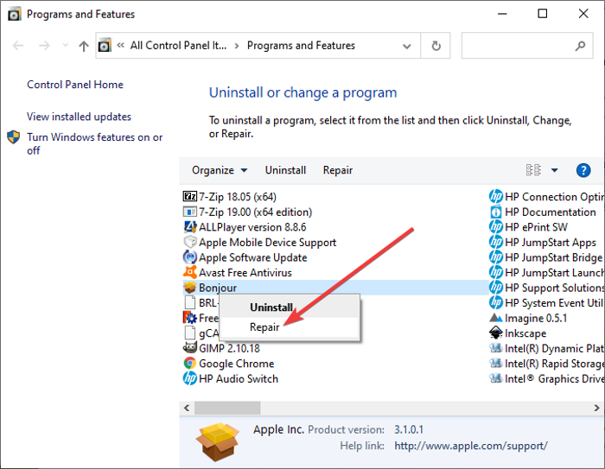Expand the address bar history dropdown
The image size is (605, 469).
click(x=407, y=46)
